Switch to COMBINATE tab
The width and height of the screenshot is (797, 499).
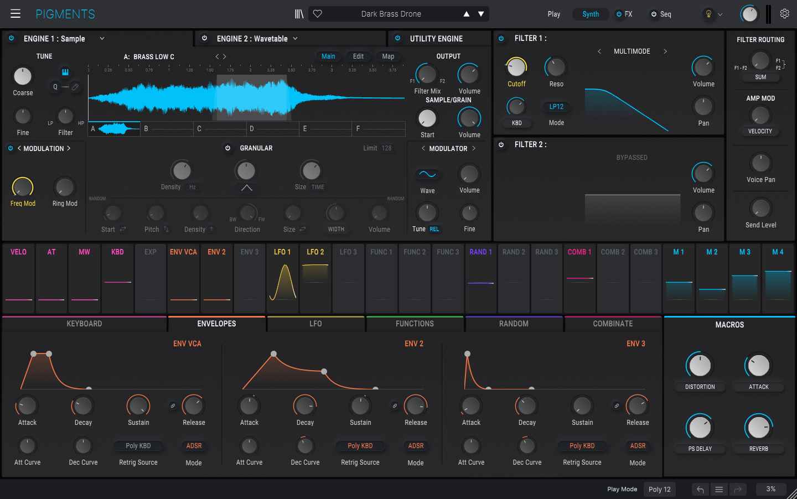[613, 324]
